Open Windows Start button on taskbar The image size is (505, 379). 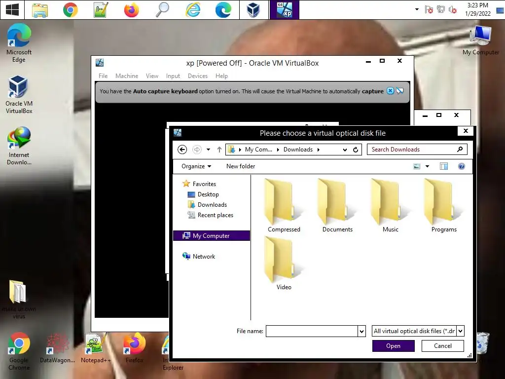(12, 10)
